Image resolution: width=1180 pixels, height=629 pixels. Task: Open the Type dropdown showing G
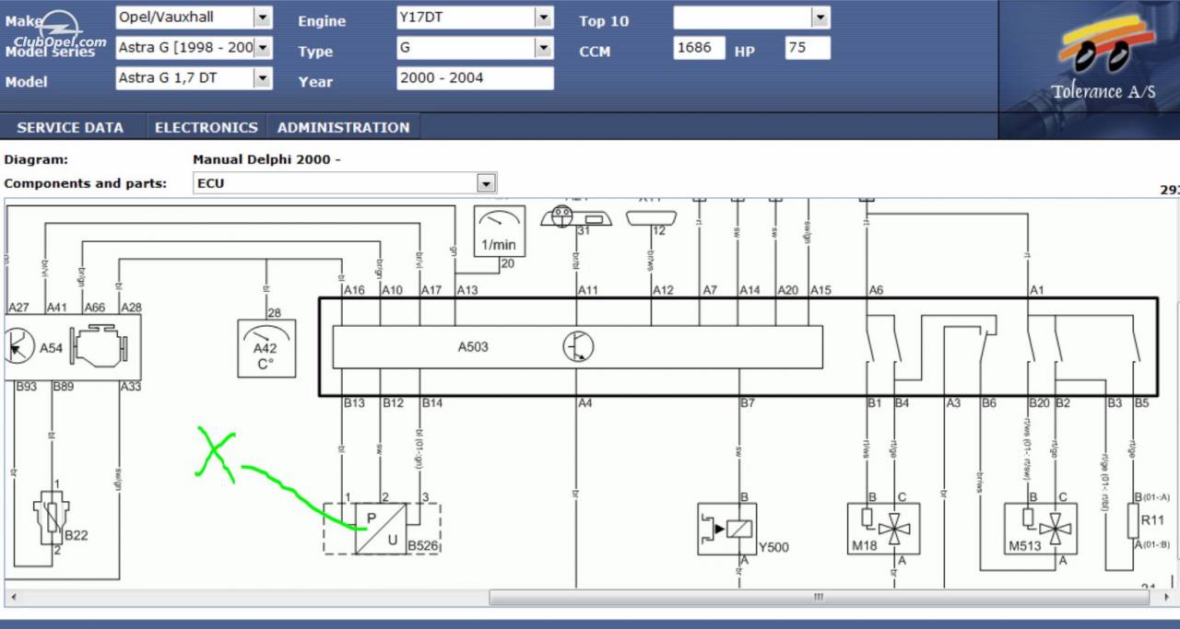coord(475,48)
